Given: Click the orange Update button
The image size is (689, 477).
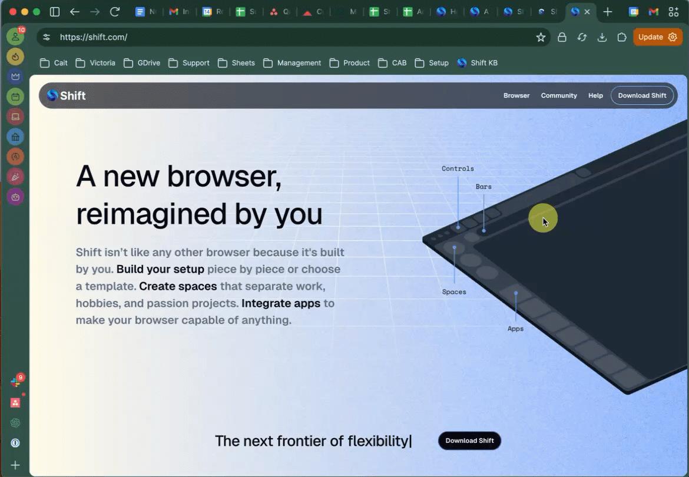Looking at the screenshot, I should (x=657, y=37).
